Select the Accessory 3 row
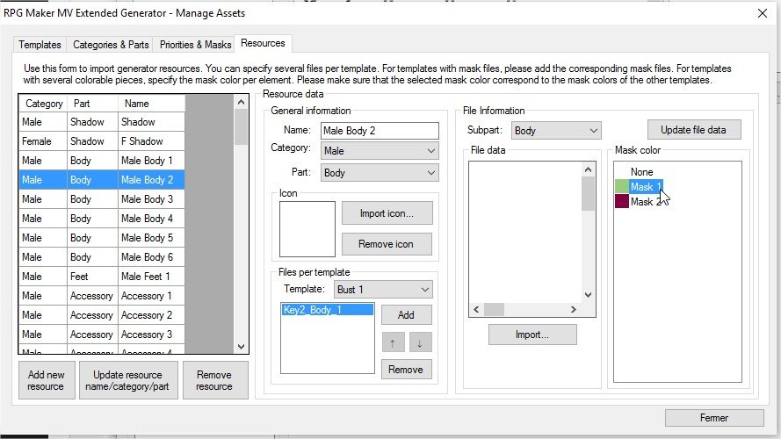The image size is (781, 439). coord(102,335)
